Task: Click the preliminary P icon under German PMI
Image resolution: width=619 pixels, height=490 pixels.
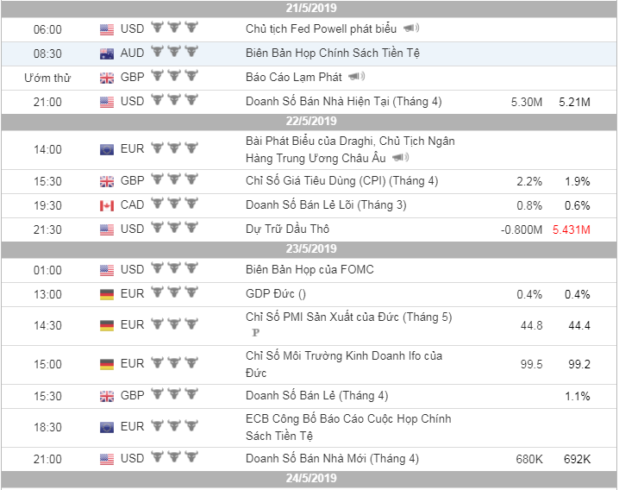Action: tap(255, 332)
